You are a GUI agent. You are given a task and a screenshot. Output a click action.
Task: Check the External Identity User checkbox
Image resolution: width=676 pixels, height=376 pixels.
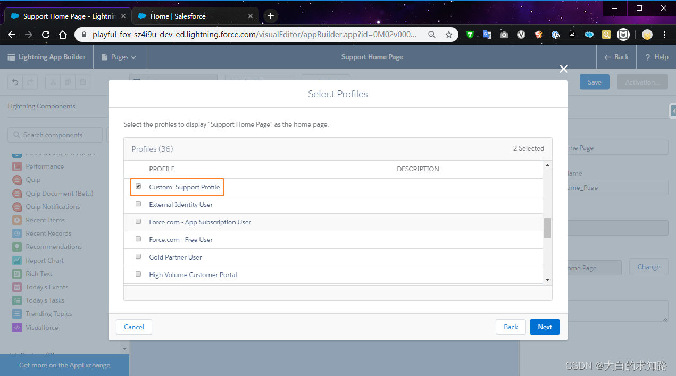138,204
